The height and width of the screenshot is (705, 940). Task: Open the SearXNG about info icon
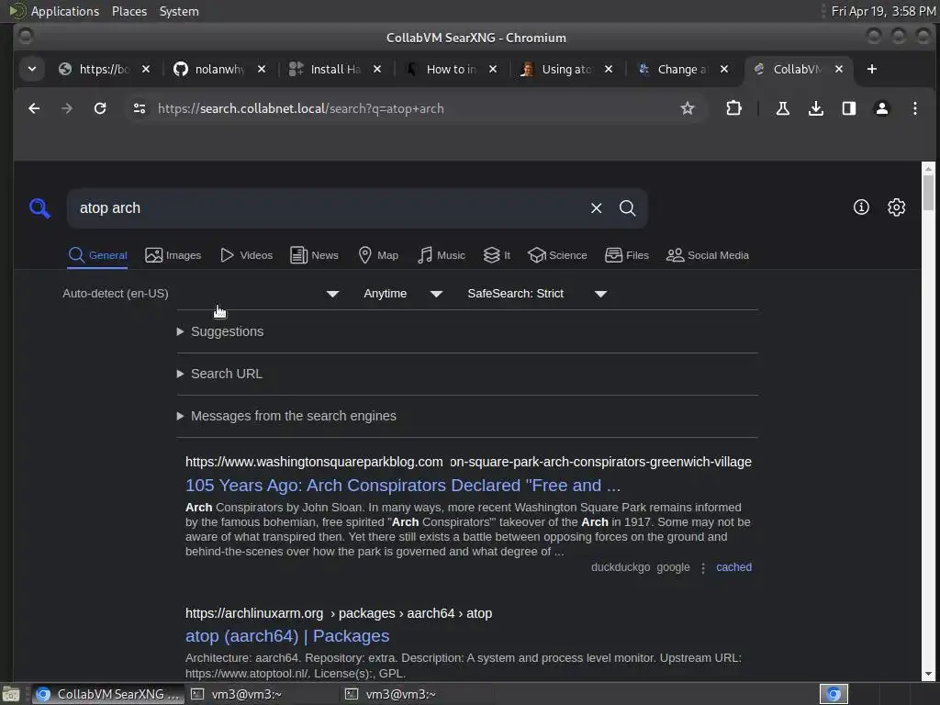pyautogui.click(x=861, y=207)
